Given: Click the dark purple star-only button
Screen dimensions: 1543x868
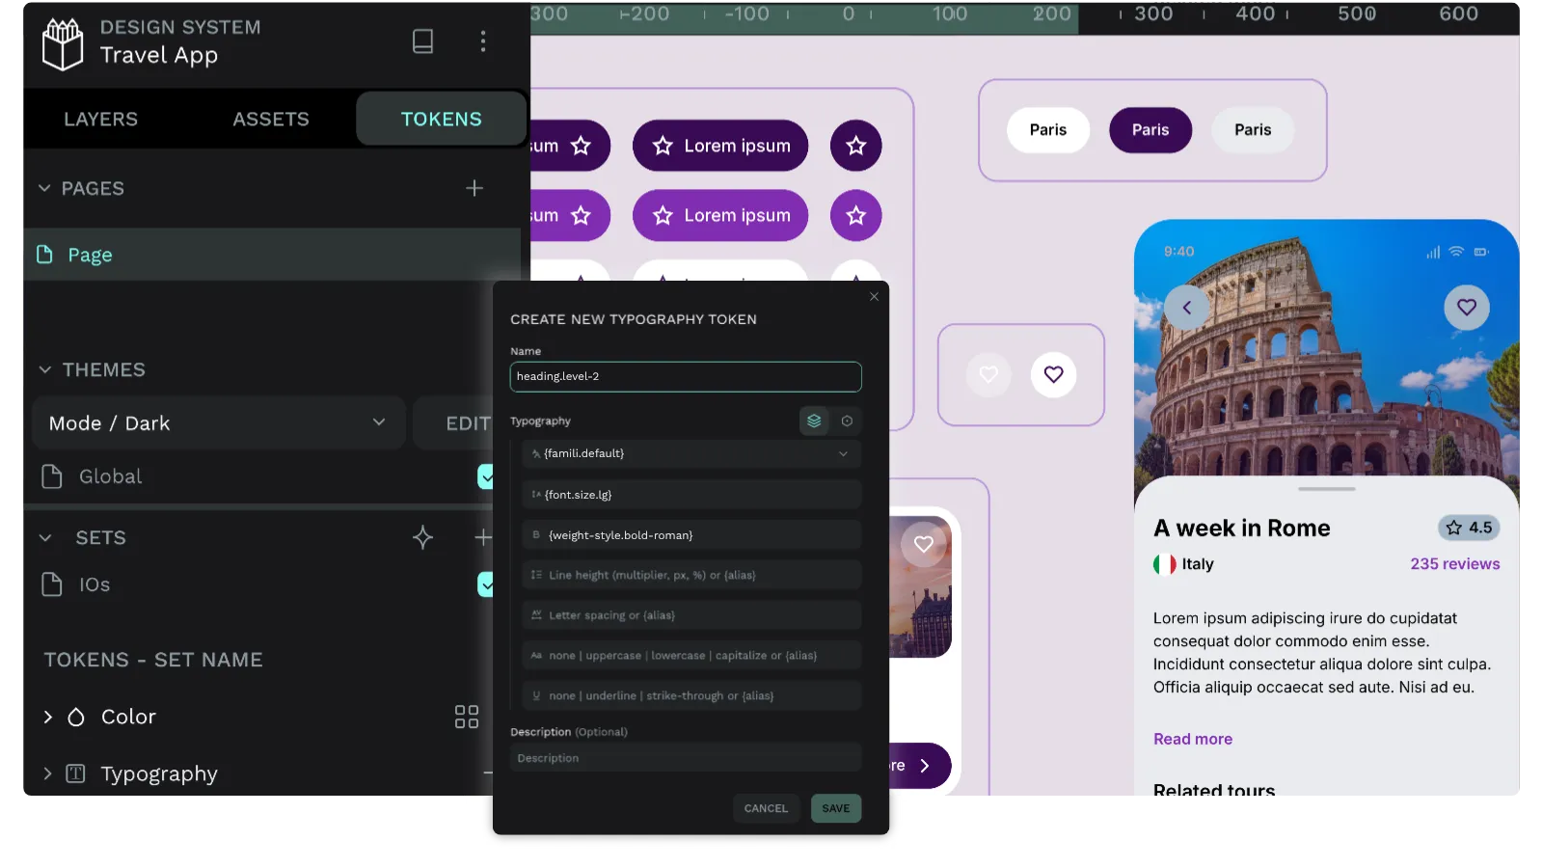Looking at the screenshot, I should [x=856, y=146].
